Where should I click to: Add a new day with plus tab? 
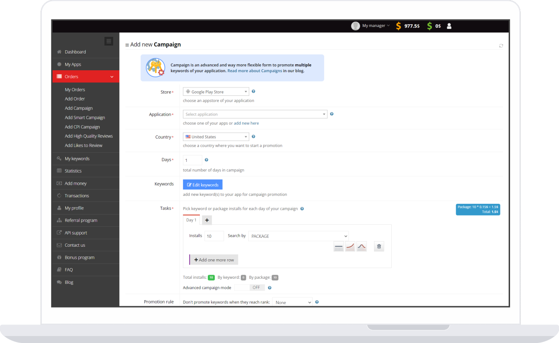[x=207, y=220]
